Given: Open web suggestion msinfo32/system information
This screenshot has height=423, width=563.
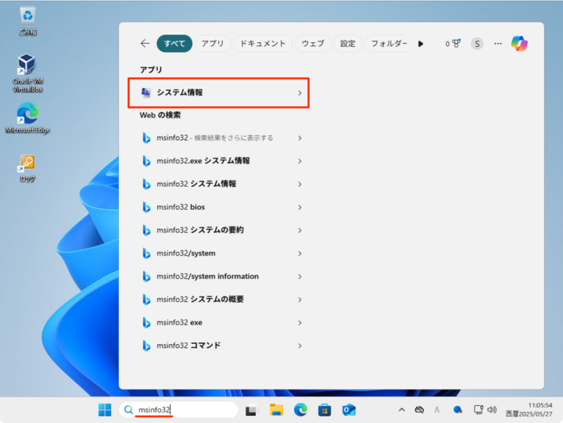Looking at the screenshot, I should click(x=218, y=276).
